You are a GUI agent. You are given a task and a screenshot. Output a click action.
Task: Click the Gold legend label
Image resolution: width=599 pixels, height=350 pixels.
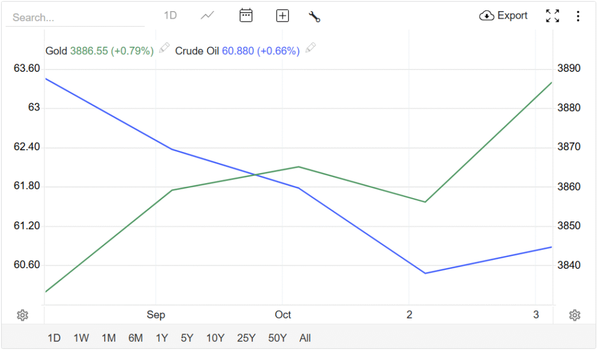click(56, 51)
